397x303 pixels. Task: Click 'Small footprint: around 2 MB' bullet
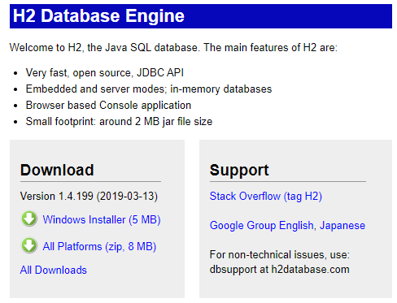(x=119, y=122)
